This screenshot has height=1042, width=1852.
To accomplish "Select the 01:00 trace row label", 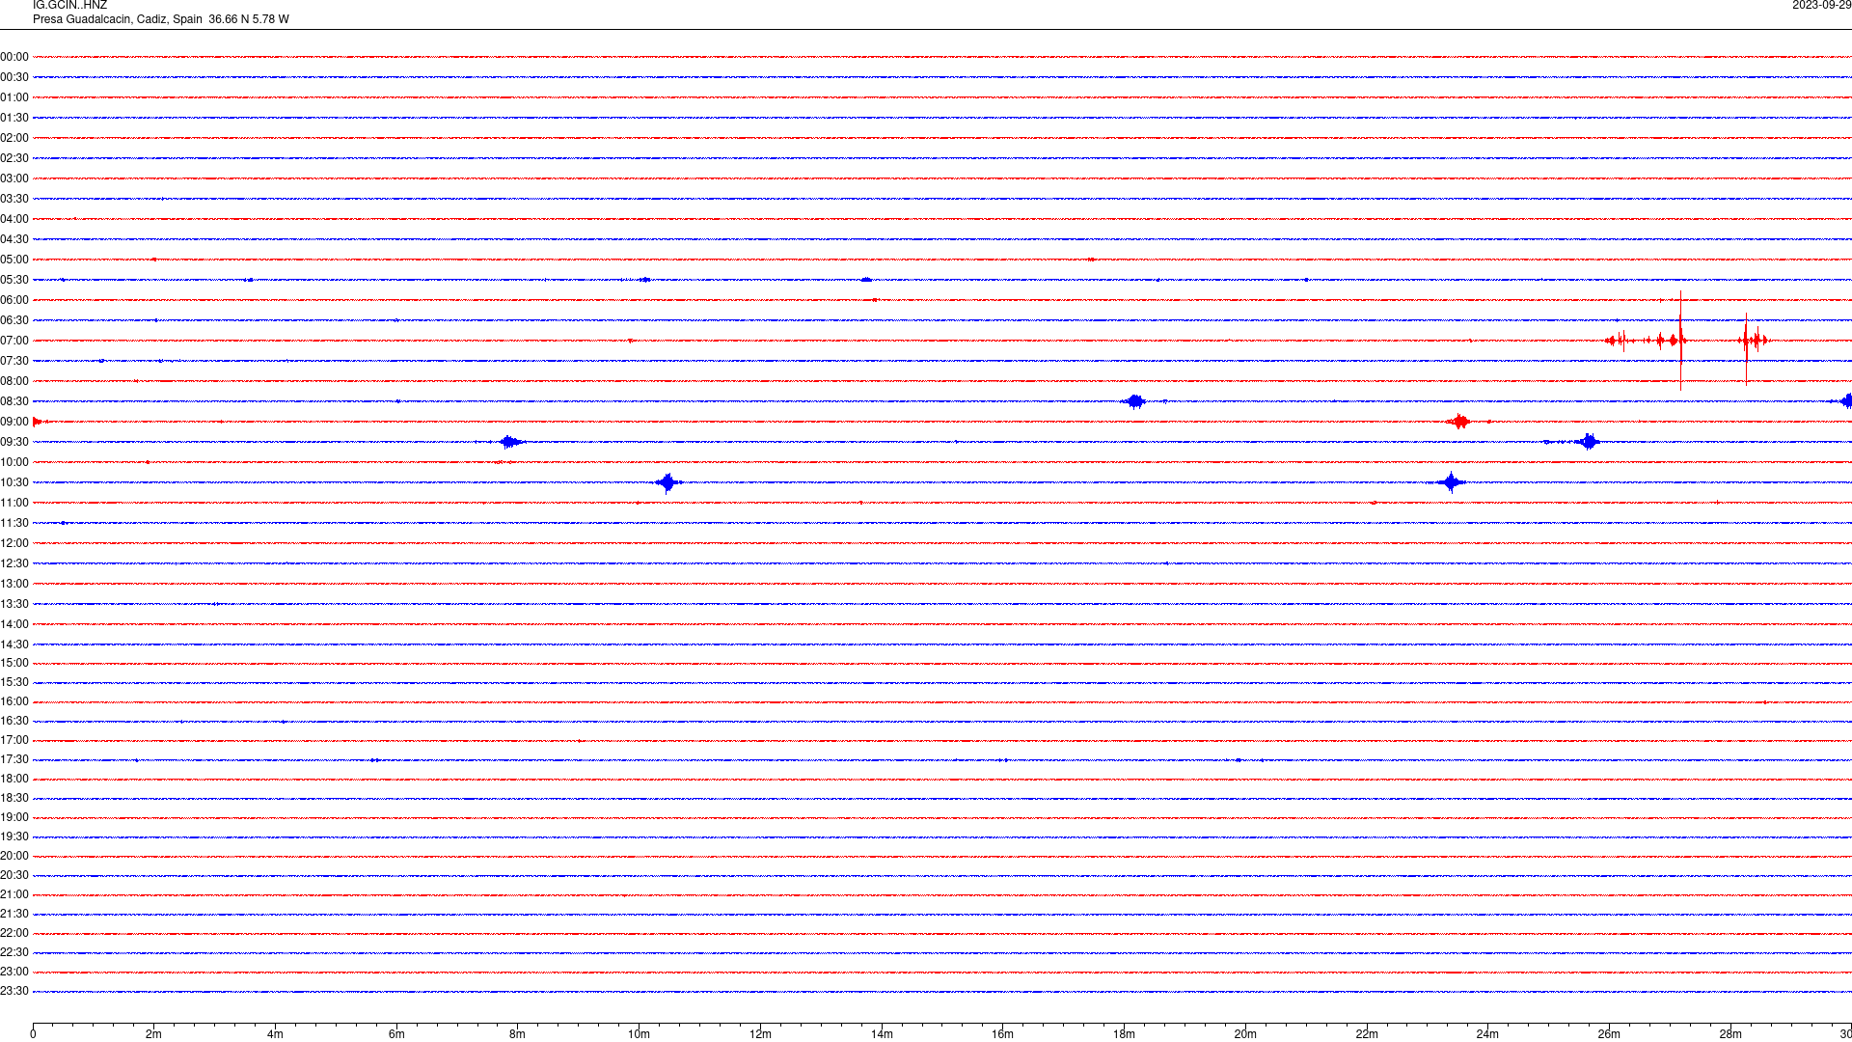I will pyautogui.click(x=14, y=97).
